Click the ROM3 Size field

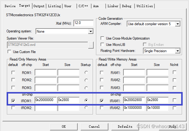tap(68, 88)
